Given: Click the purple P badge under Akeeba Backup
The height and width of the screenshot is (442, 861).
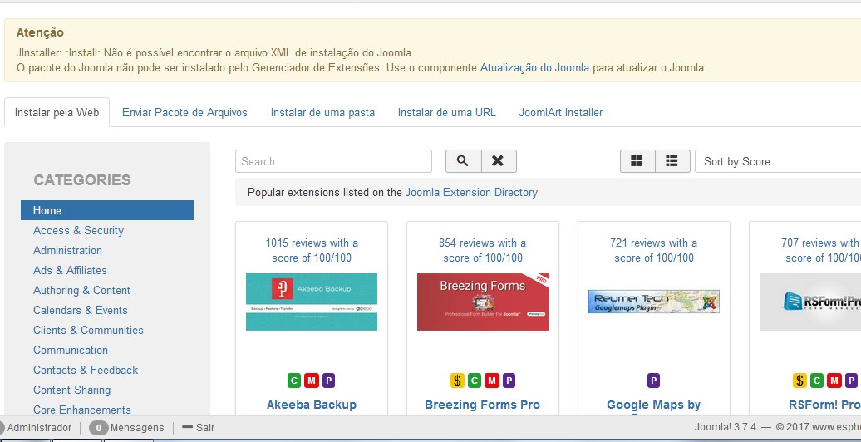Looking at the screenshot, I should pyautogui.click(x=328, y=381).
